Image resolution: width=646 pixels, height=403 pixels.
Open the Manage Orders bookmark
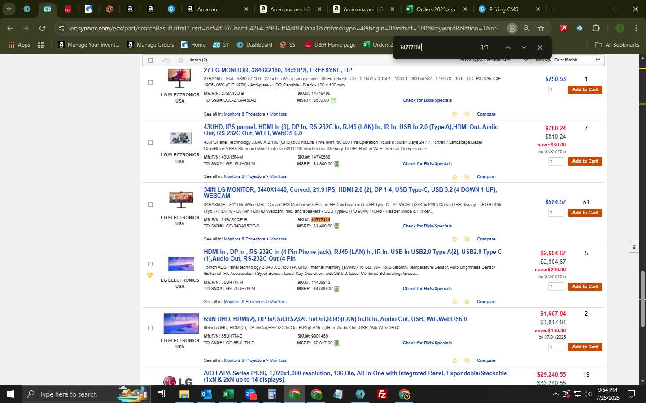(x=150, y=45)
